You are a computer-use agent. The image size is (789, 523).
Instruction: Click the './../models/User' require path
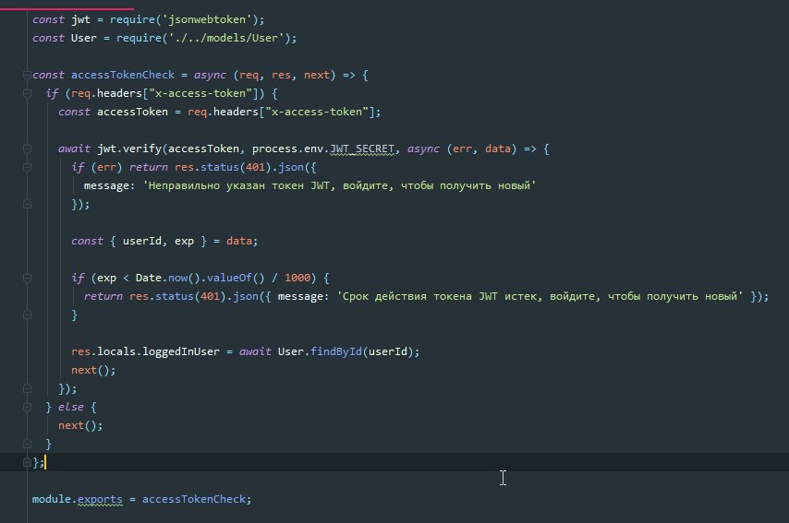coord(226,38)
